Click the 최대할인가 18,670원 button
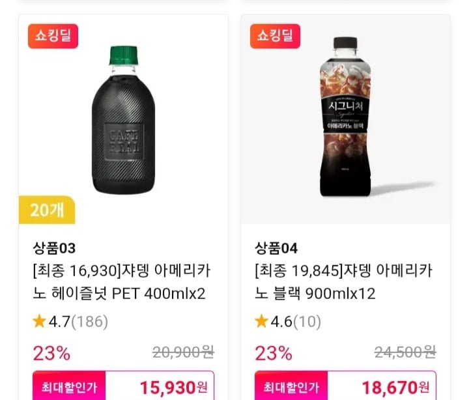The image size is (469, 400). 345,387
